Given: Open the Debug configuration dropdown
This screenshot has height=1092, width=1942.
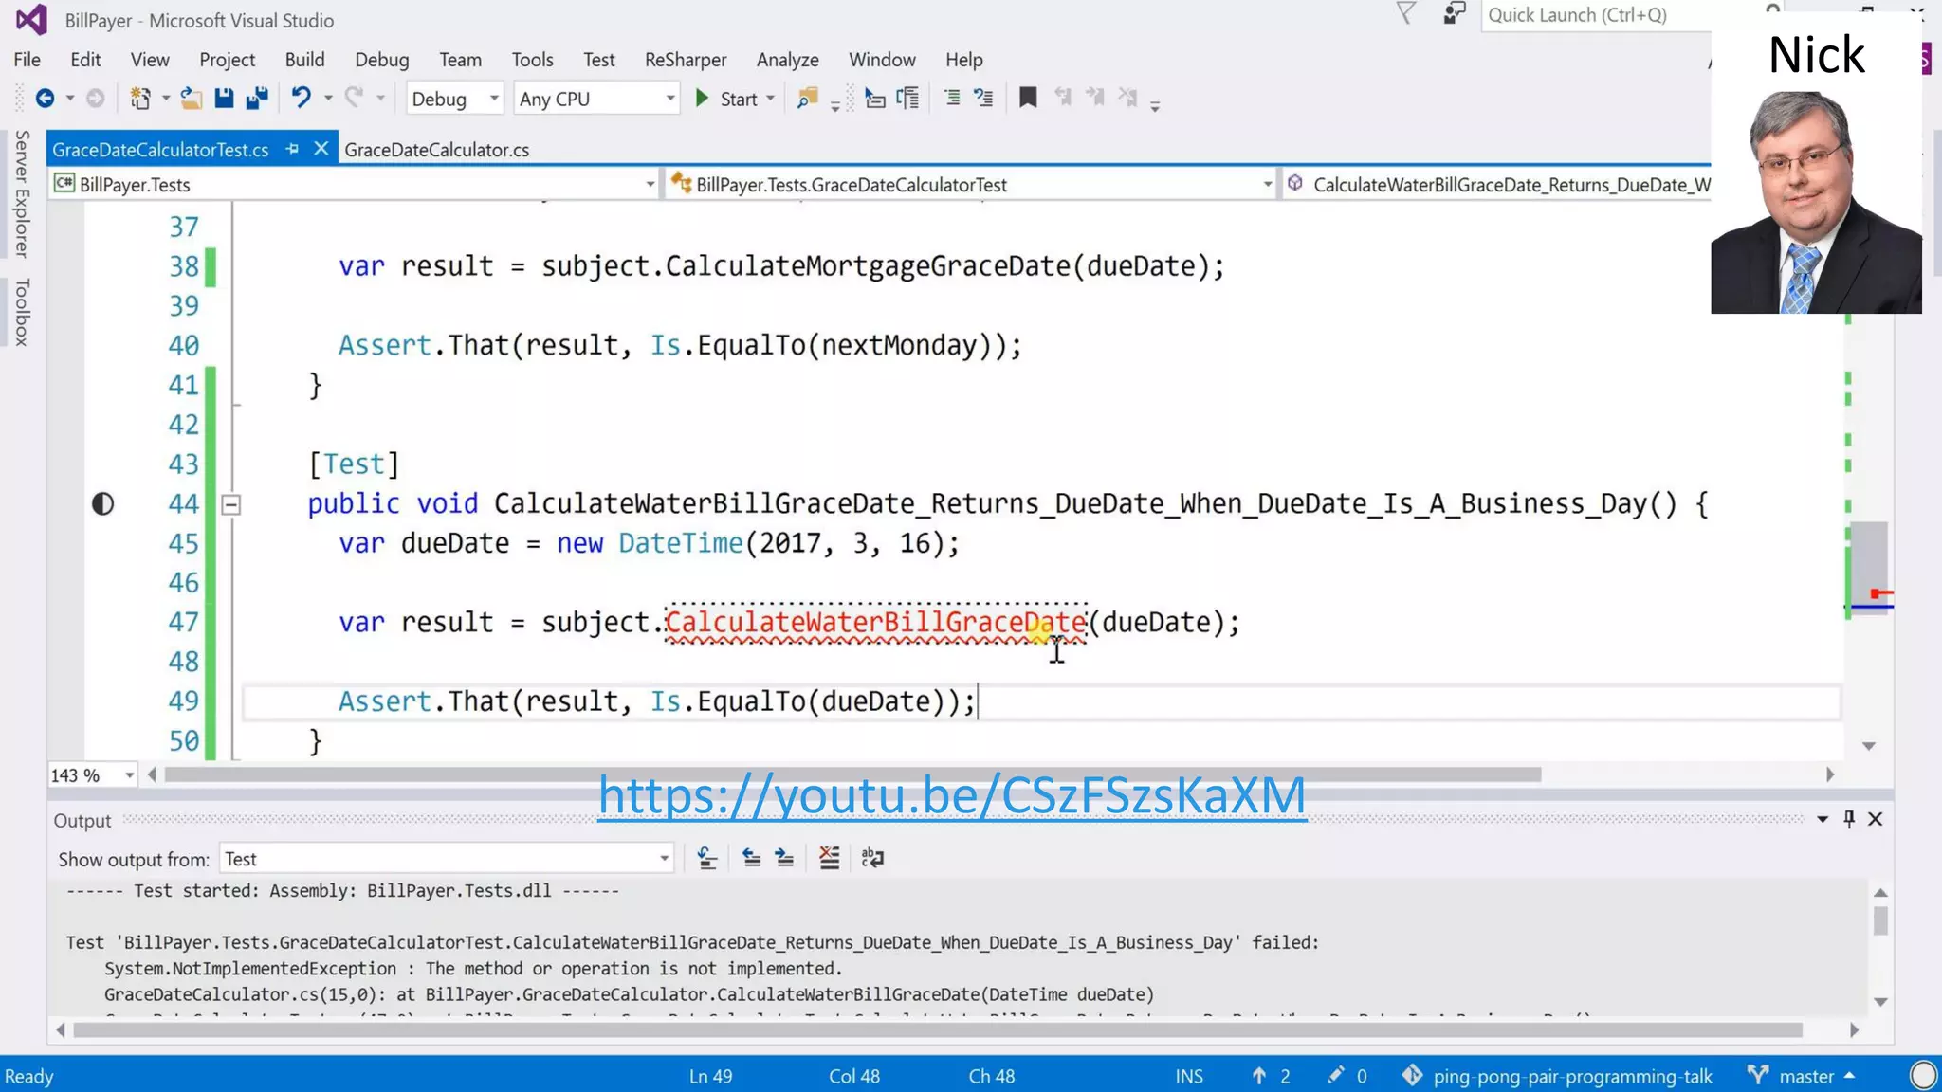Looking at the screenshot, I should (454, 99).
